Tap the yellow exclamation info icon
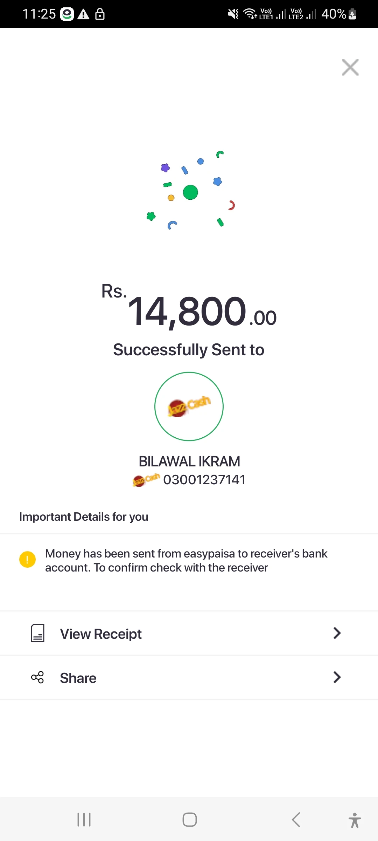Image resolution: width=378 pixels, height=841 pixels. [x=27, y=559]
